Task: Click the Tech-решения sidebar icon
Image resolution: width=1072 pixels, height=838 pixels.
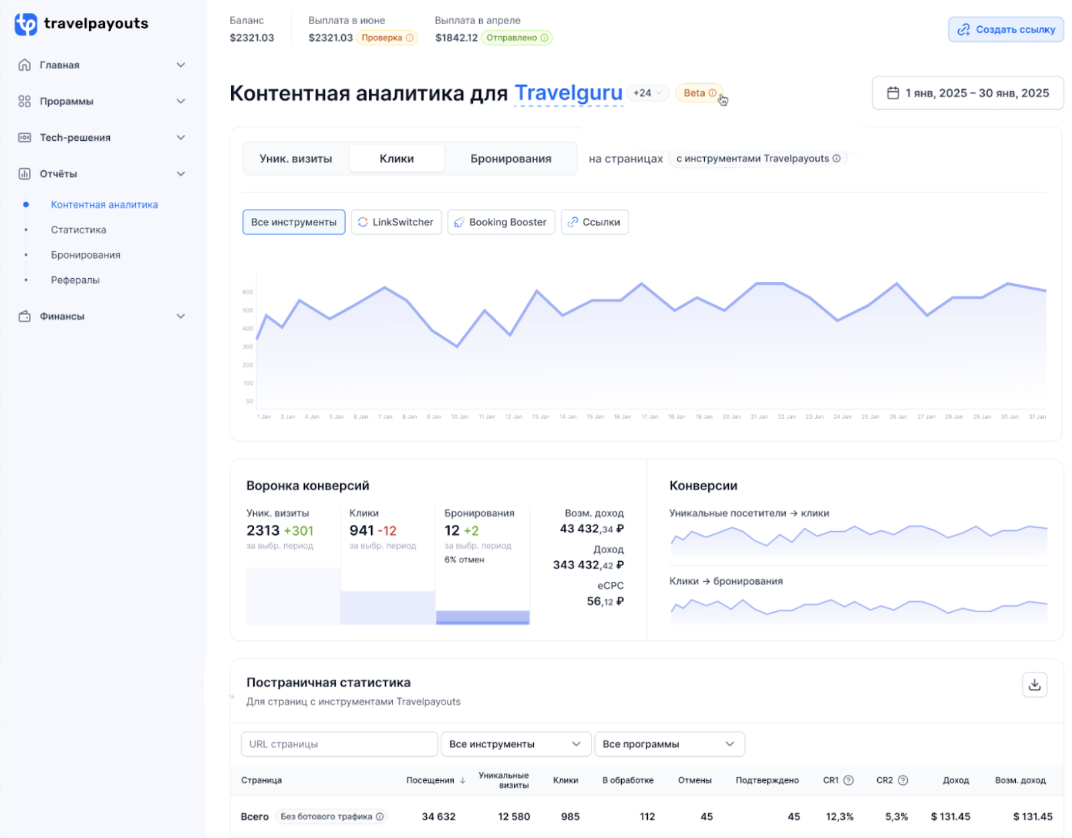Action: (25, 137)
